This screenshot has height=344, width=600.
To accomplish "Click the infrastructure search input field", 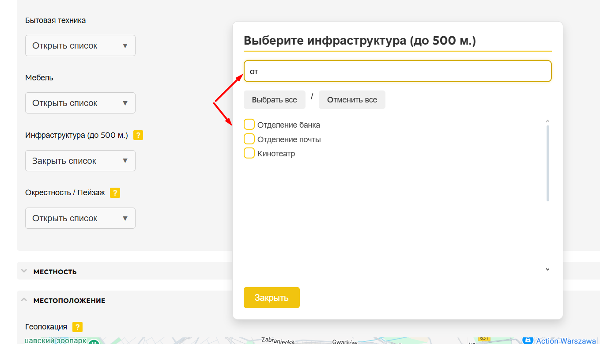I will (x=397, y=71).
